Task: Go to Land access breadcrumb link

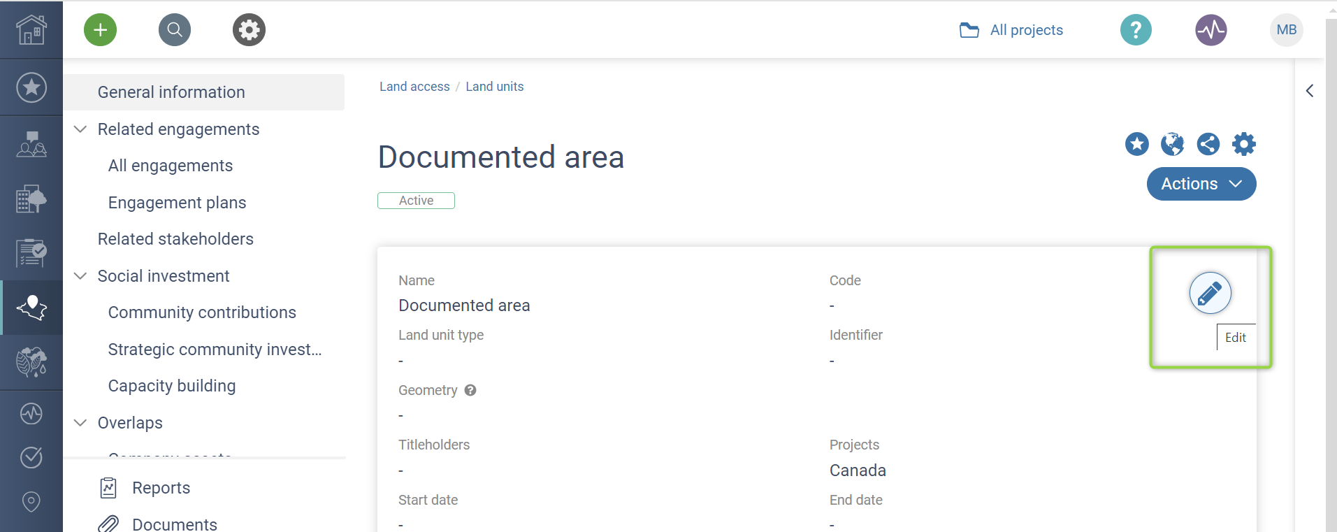Action: pos(414,87)
